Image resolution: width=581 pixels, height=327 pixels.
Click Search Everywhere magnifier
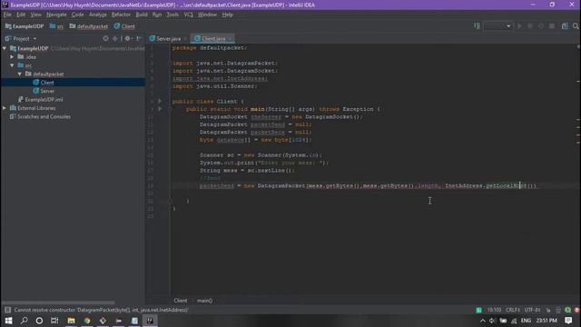[576, 26]
